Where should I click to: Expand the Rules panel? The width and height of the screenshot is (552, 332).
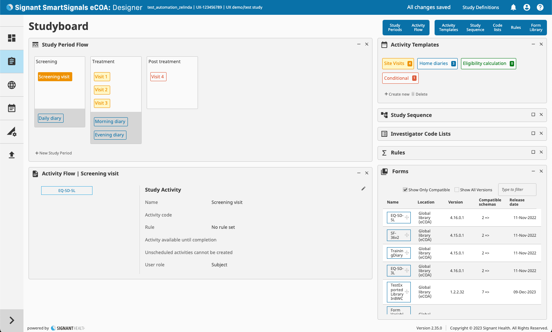533,152
